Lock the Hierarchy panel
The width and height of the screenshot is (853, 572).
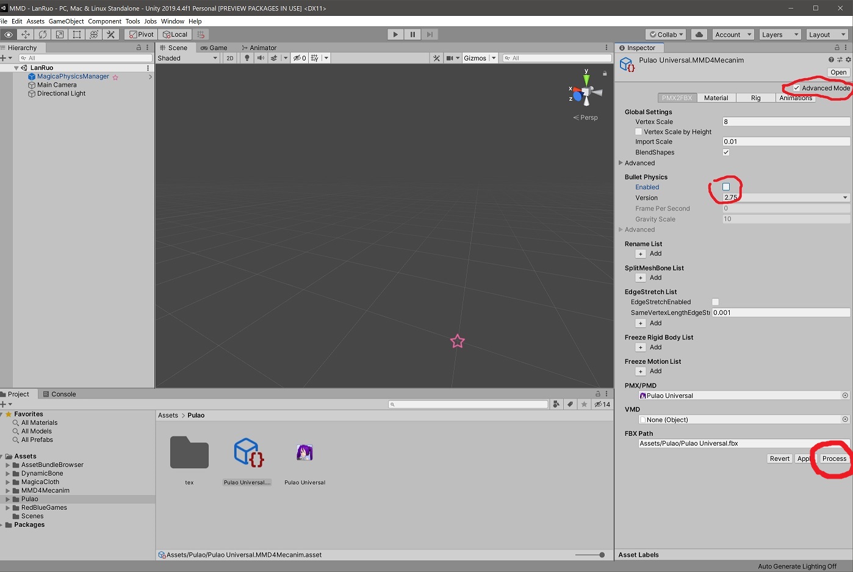tap(139, 48)
